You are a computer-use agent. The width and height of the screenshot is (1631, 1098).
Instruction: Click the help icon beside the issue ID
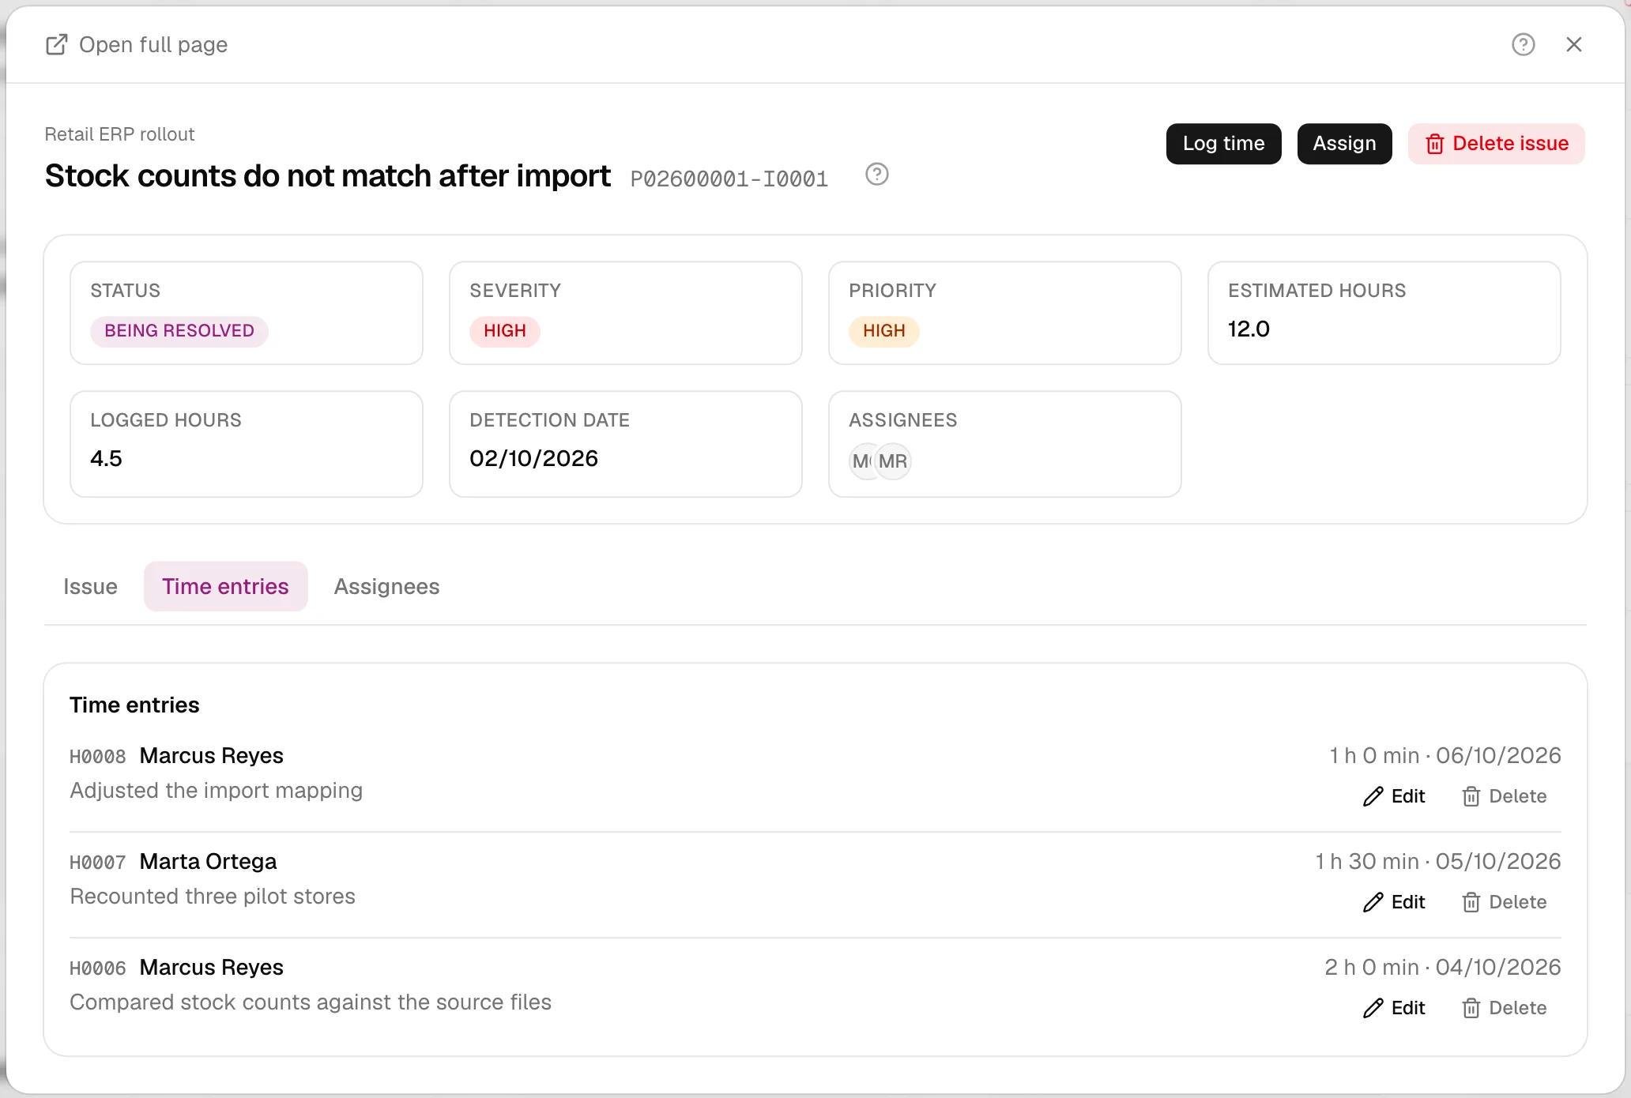(876, 174)
